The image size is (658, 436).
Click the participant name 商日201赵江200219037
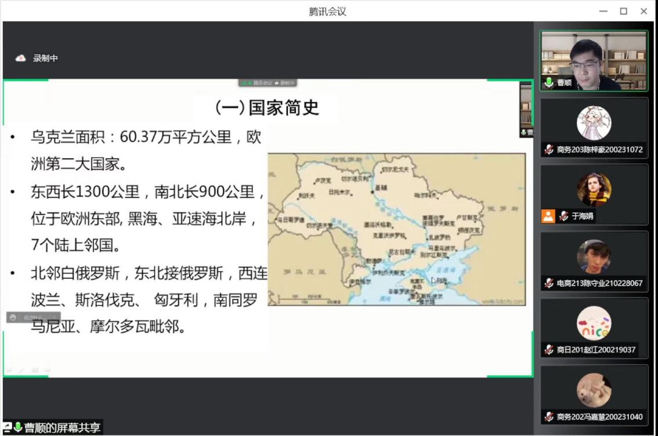(x=596, y=350)
